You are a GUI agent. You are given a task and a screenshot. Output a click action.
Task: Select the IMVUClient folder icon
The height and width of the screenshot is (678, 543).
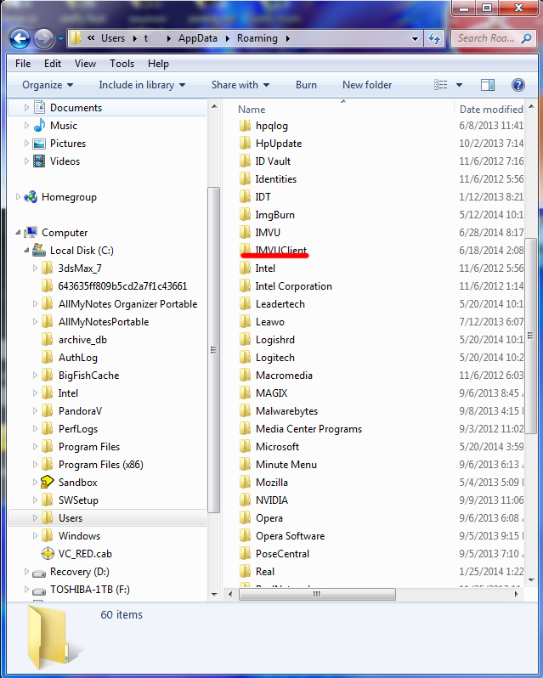pos(245,250)
